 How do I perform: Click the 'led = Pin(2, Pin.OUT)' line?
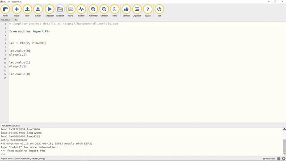(28, 43)
